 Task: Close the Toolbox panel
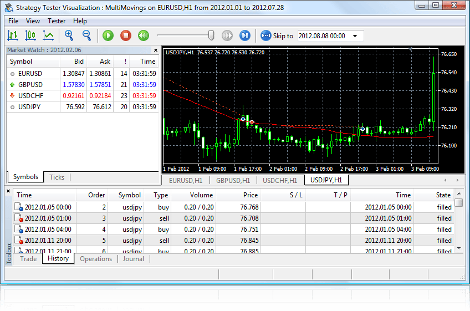coord(8,191)
